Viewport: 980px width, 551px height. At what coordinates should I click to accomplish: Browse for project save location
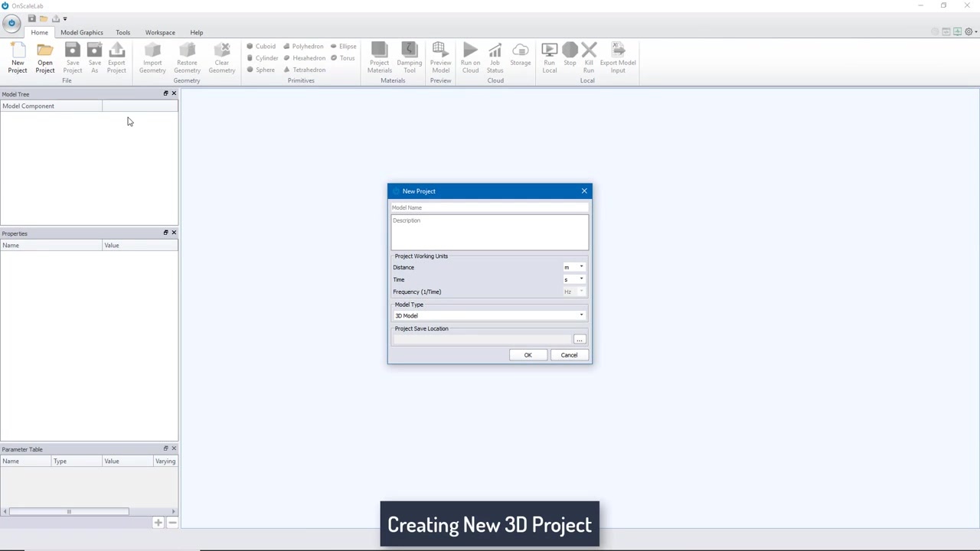coord(580,339)
